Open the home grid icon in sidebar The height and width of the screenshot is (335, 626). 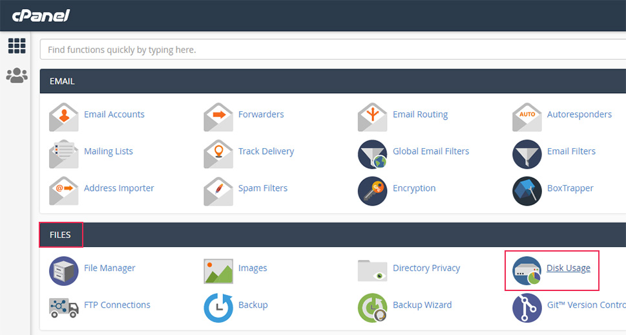click(x=17, y=46)
